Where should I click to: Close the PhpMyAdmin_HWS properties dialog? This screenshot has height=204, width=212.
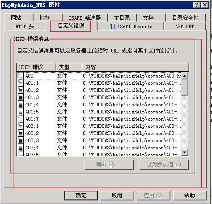(205, 5)
